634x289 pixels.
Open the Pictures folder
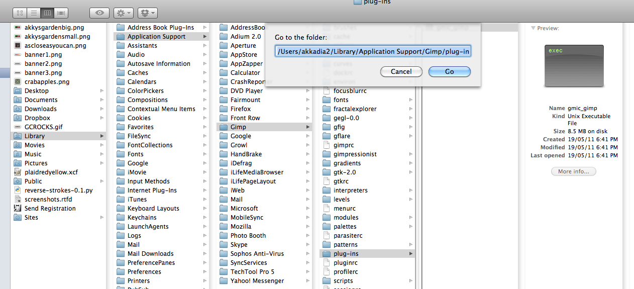point(36,163)
